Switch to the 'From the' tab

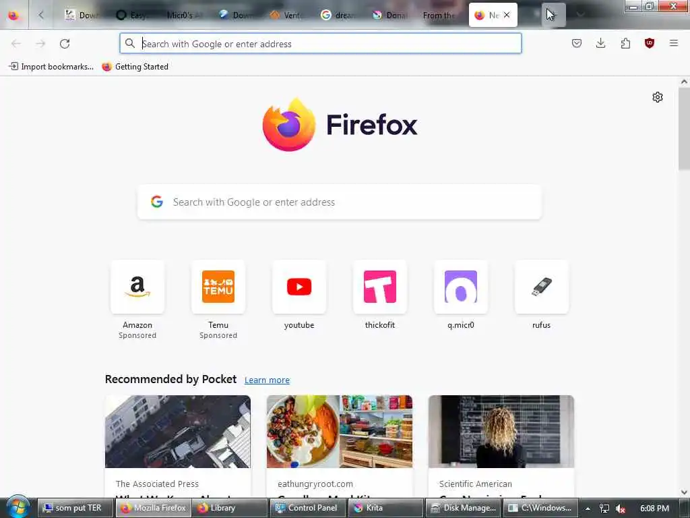coord(439,16)
